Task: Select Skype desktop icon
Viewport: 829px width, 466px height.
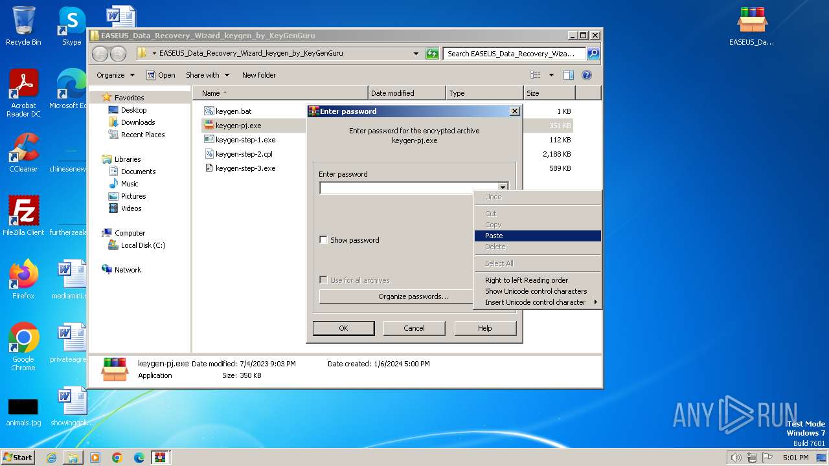Action: tap(71, 26)
